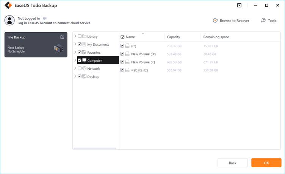
Task: Sort by the Name column header
Action: point(130,37)
